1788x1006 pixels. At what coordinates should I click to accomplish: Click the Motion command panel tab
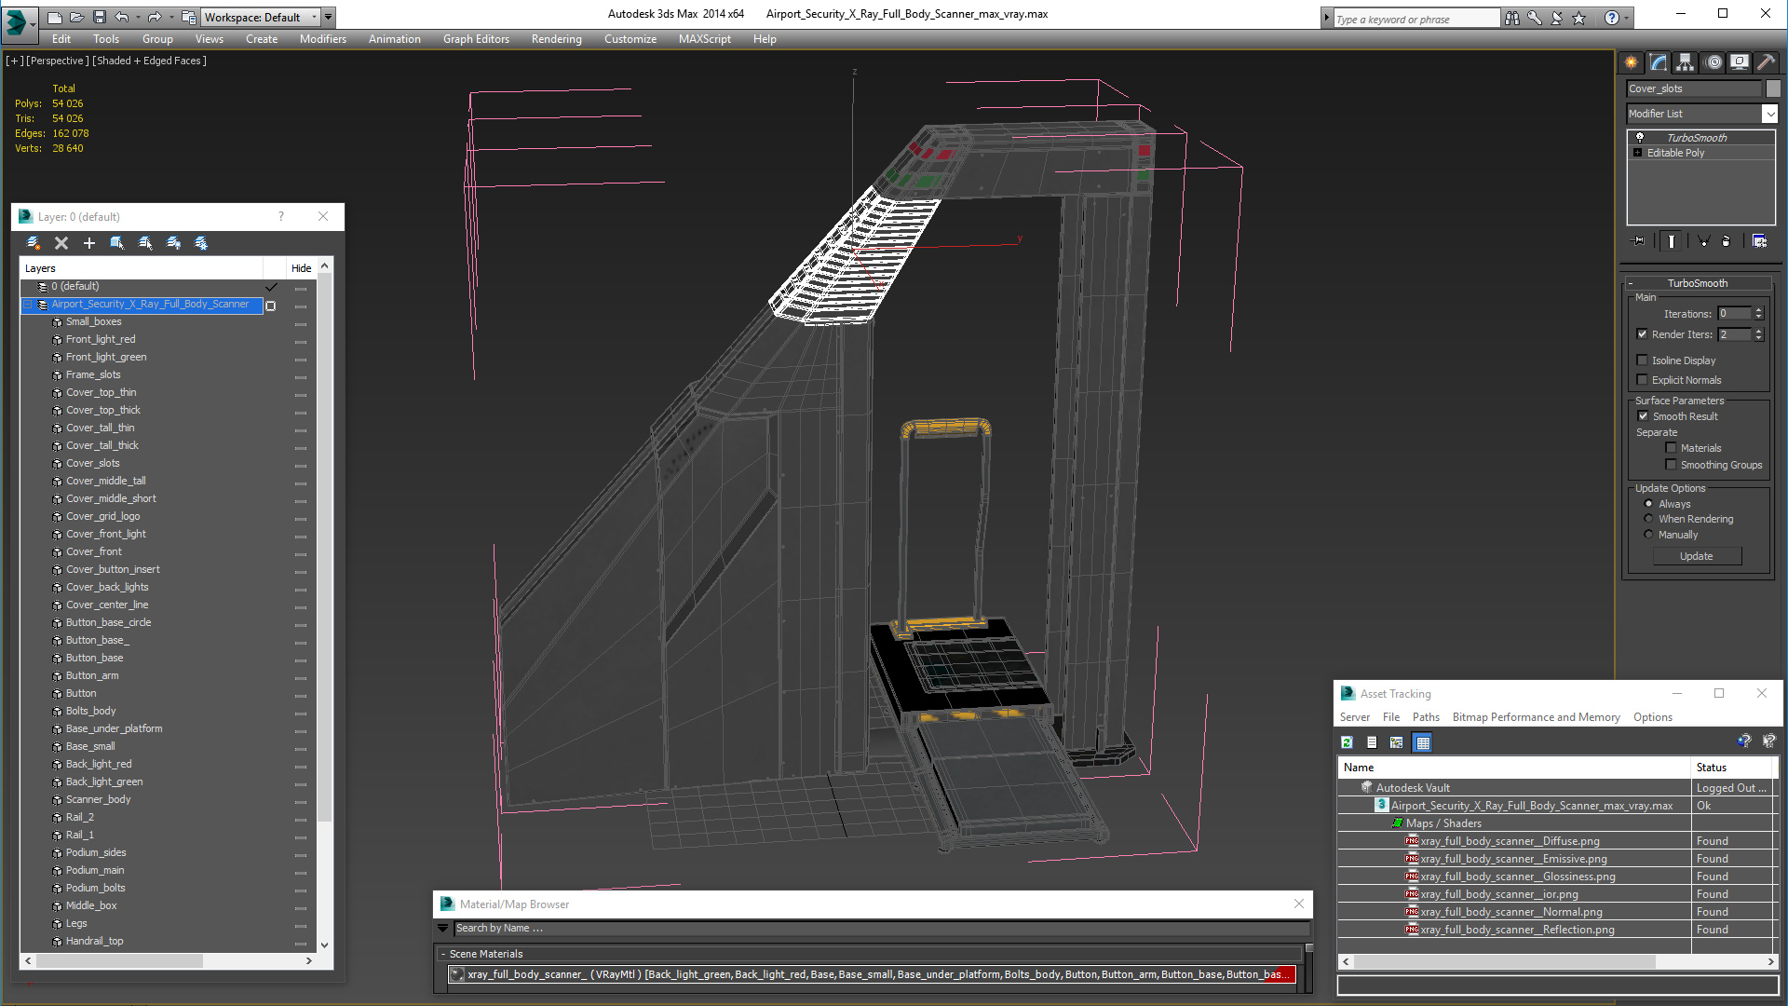pos(1713,62)
